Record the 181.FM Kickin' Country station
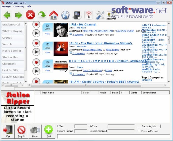This screenshot has width=173, height=141. coord(36,81)
